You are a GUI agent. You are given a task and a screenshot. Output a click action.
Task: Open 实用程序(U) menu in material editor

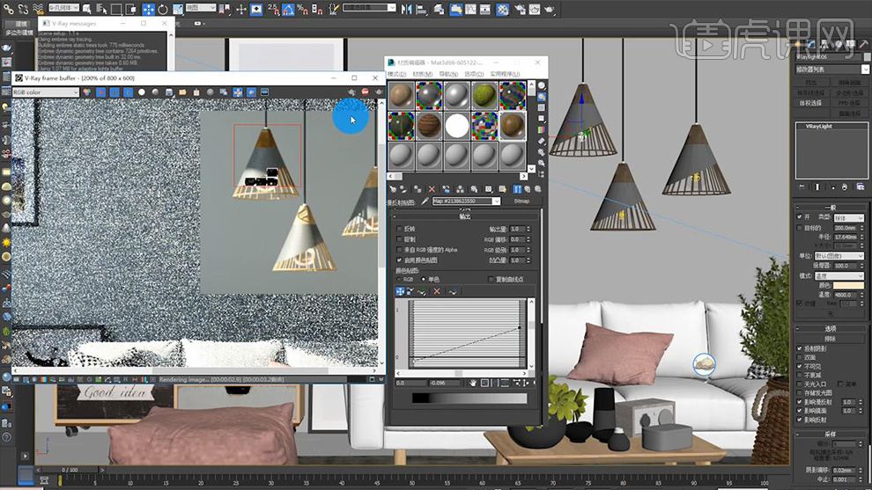[x=505, y=74]
